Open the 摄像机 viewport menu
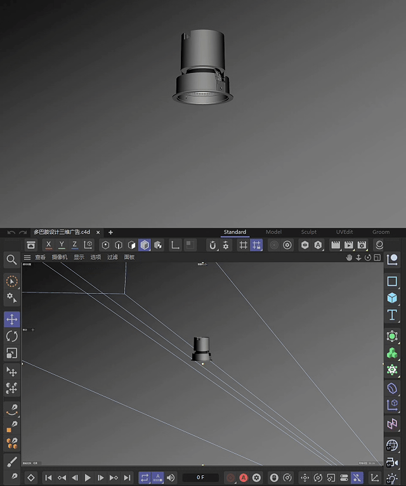 [x=60, y=257]
